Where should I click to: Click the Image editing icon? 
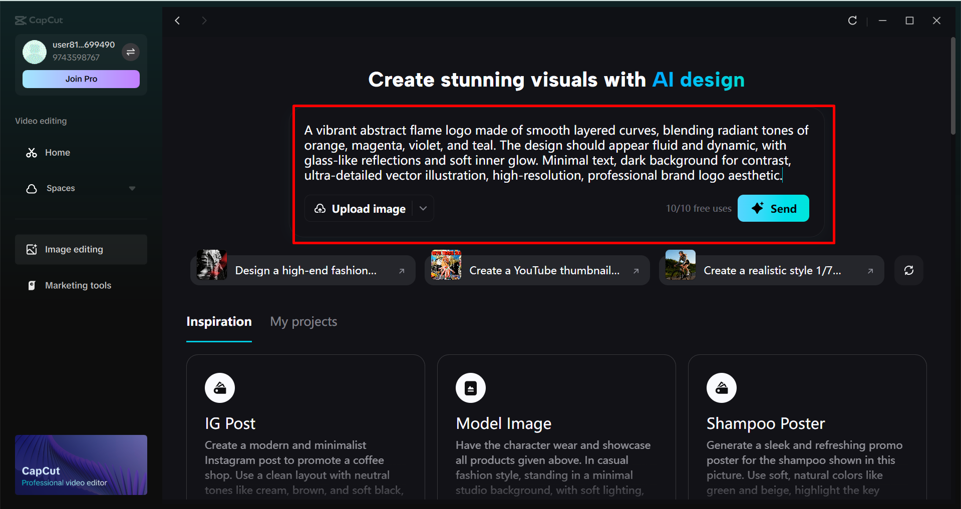pos(32,249)
